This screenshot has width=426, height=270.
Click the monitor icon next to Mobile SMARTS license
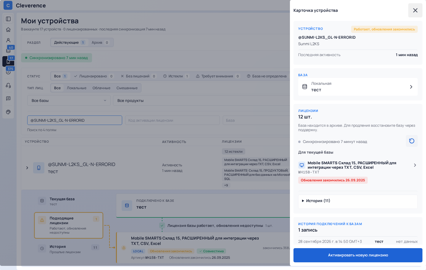(301, 165)
